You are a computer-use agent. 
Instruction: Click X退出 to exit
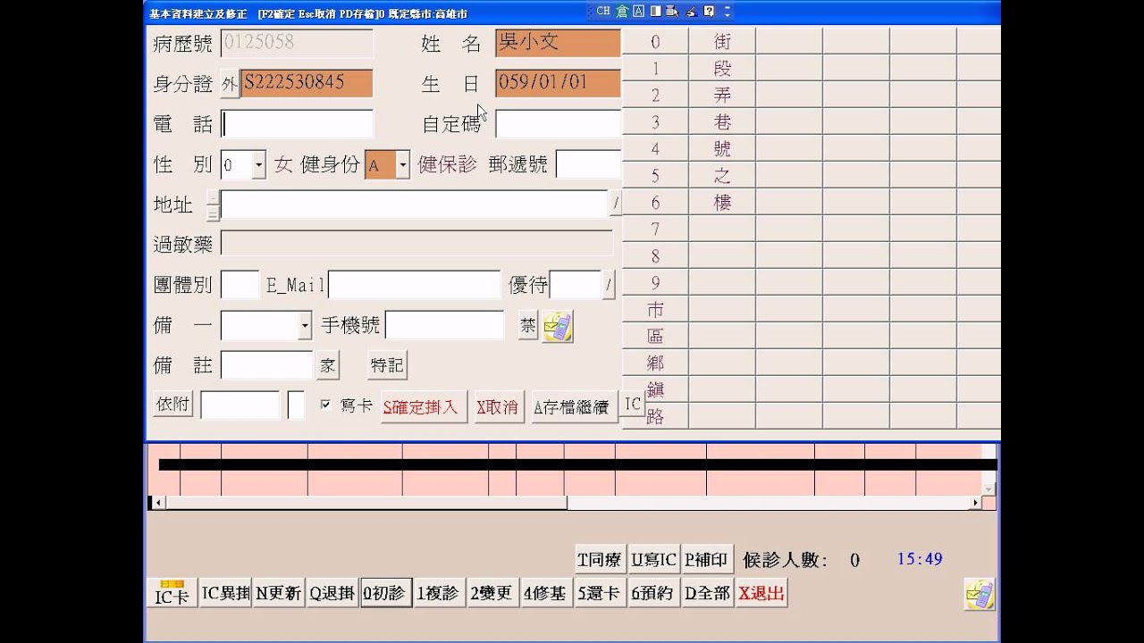click(x=761, y=593)
